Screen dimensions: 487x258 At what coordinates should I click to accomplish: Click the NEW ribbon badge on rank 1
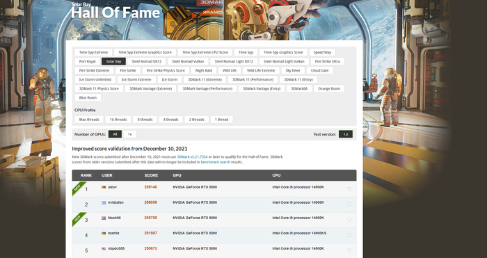coord(77,188)
